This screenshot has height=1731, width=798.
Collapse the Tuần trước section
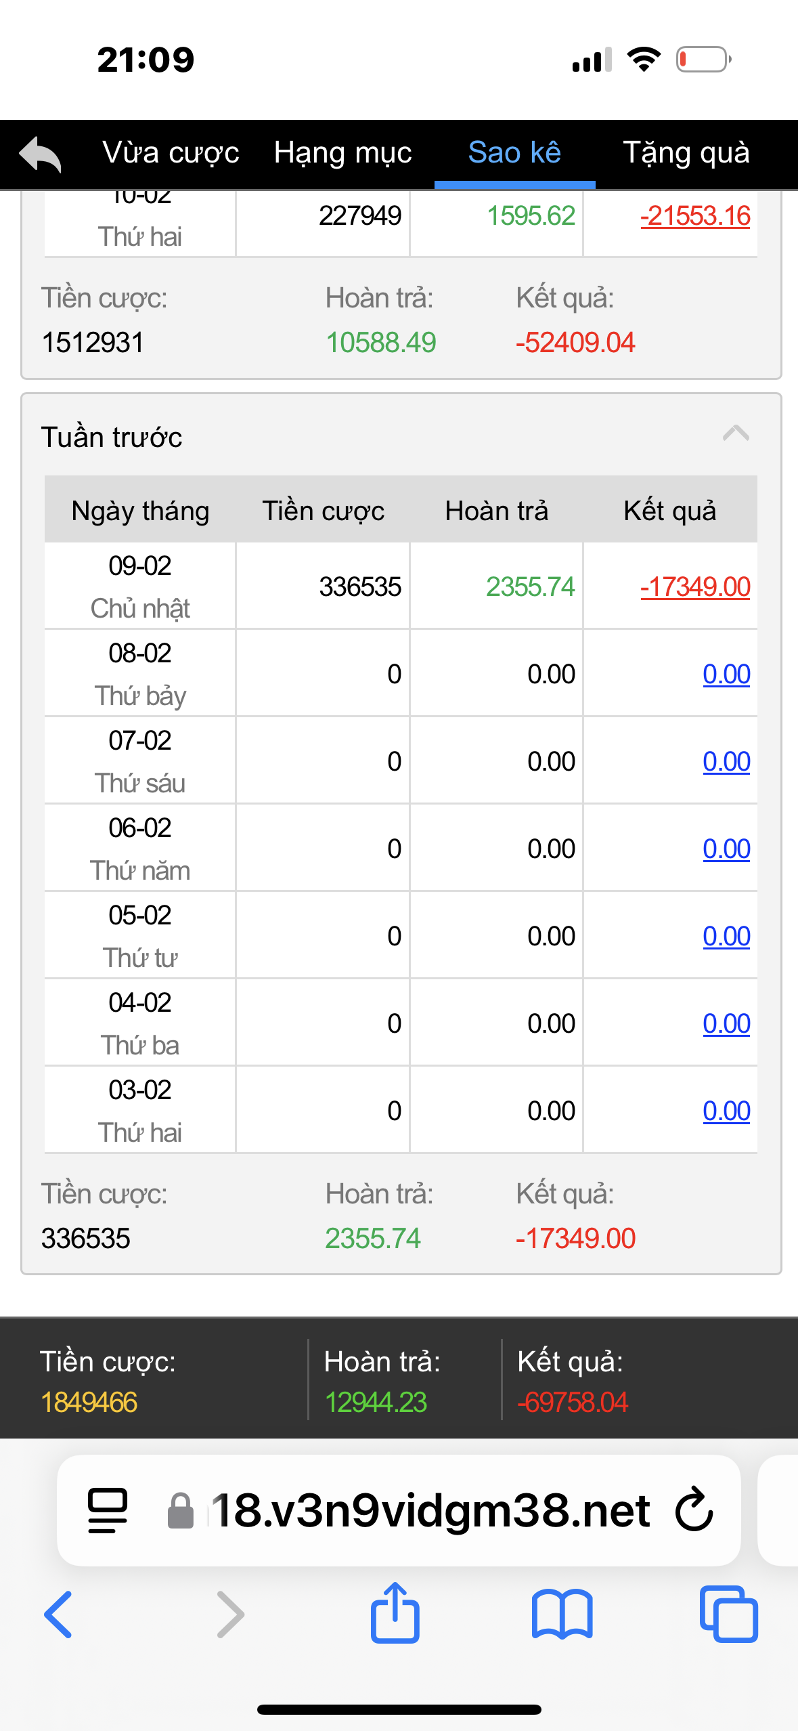[x=736, y=433]
